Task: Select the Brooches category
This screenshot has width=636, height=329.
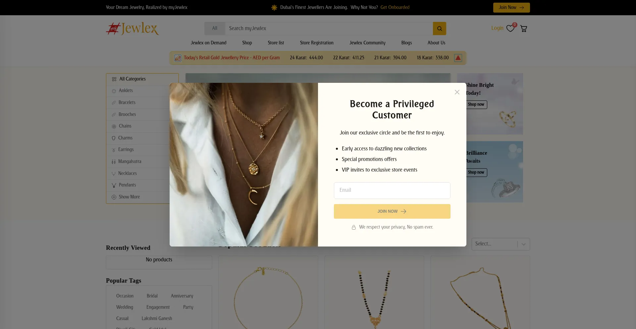Action: point(127,114)
